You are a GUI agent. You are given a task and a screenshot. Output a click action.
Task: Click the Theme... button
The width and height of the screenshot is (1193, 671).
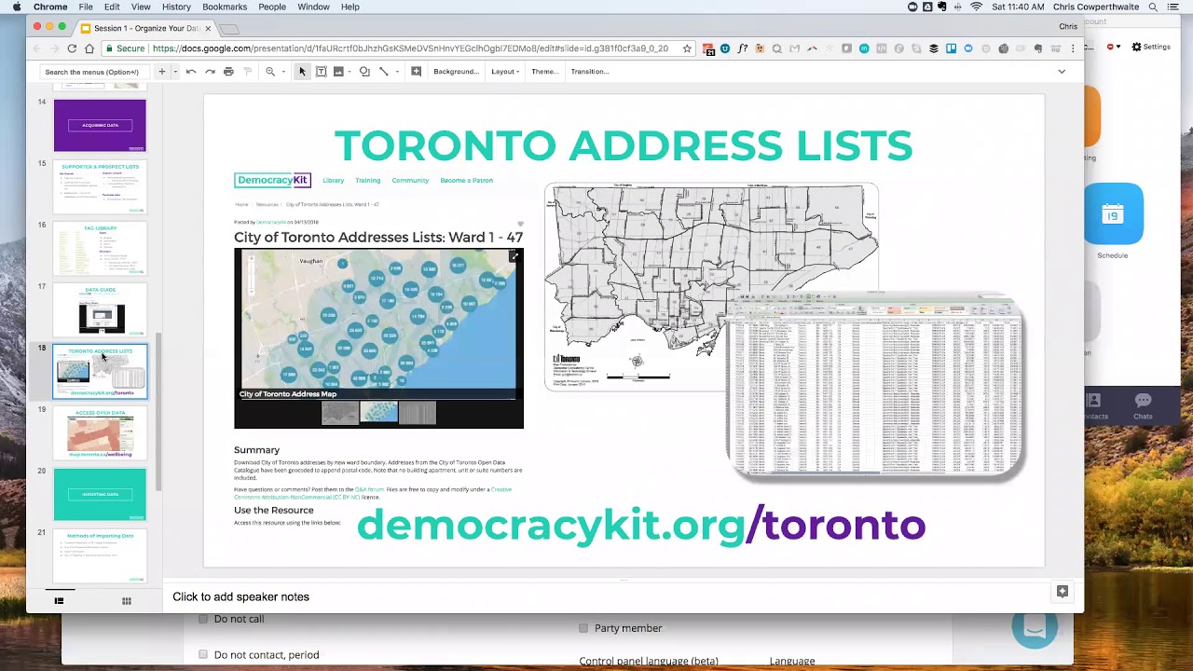[x=545, y=72]
